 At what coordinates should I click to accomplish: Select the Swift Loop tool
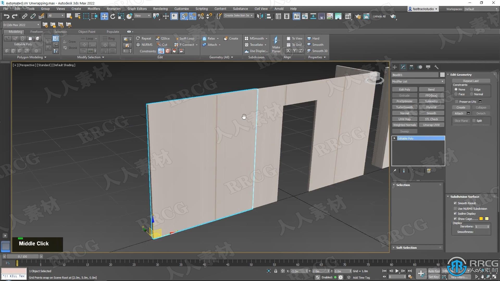point(184,38)
